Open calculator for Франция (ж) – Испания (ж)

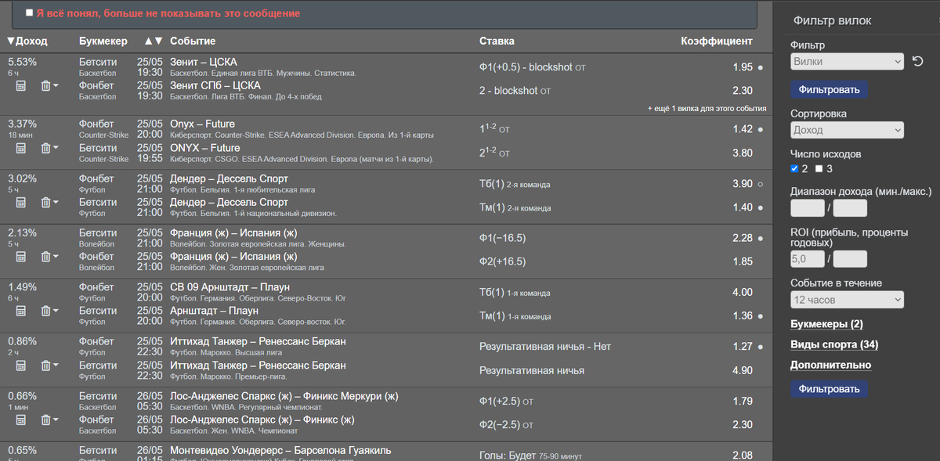tap(21, 256)
